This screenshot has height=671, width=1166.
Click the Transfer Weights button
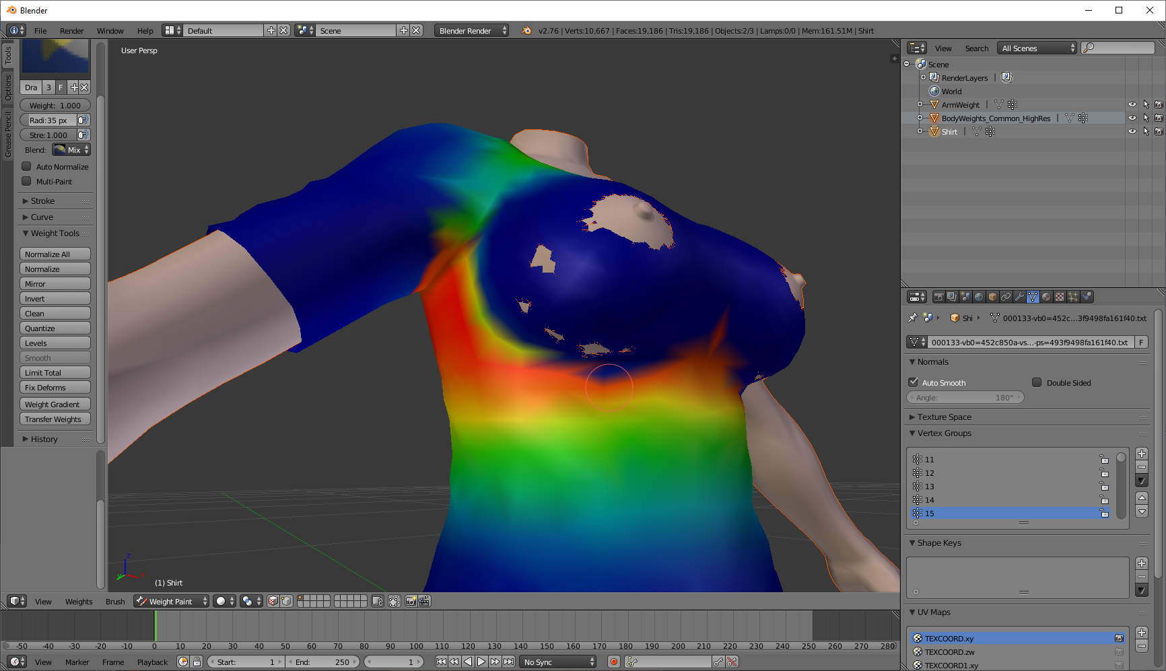[x=55, y=419]
